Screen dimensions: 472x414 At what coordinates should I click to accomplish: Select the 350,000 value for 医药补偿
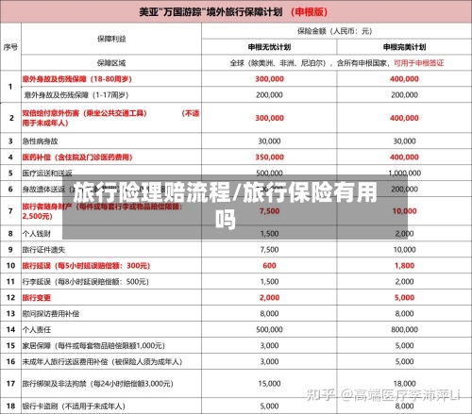(x=269, y=157)
